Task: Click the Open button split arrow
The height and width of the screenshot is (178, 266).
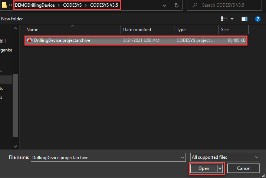Action: coord(220,168)
